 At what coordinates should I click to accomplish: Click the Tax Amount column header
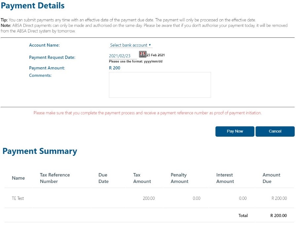(x=142, y=178)
